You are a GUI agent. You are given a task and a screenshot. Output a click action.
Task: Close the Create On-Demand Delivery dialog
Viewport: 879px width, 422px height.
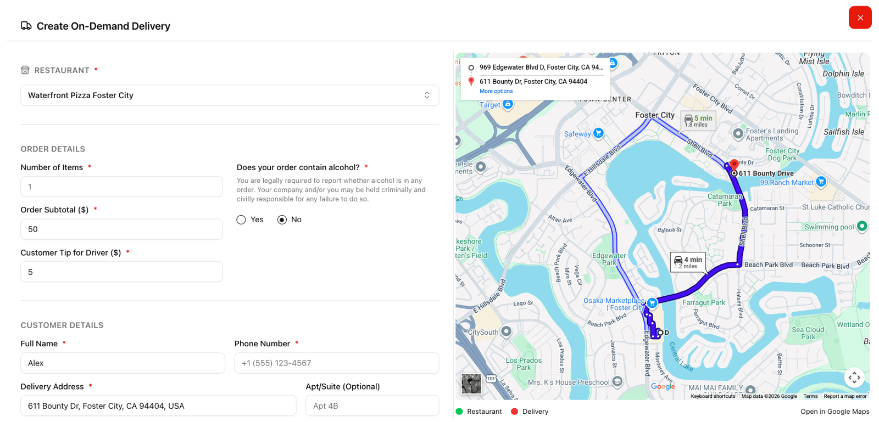coord(860,18)
